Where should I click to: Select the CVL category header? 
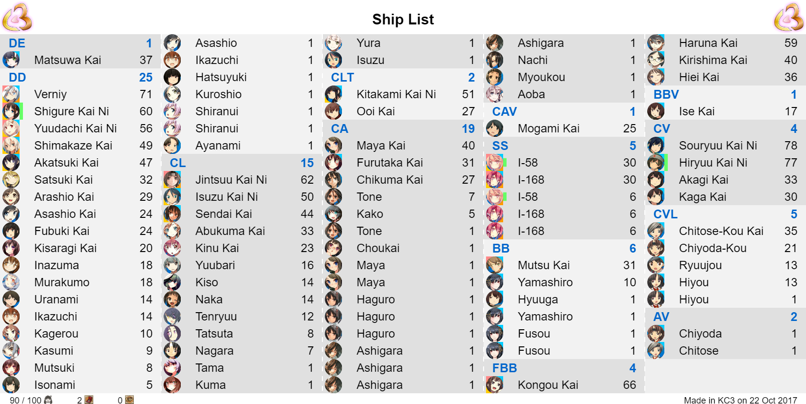point(725,214)
